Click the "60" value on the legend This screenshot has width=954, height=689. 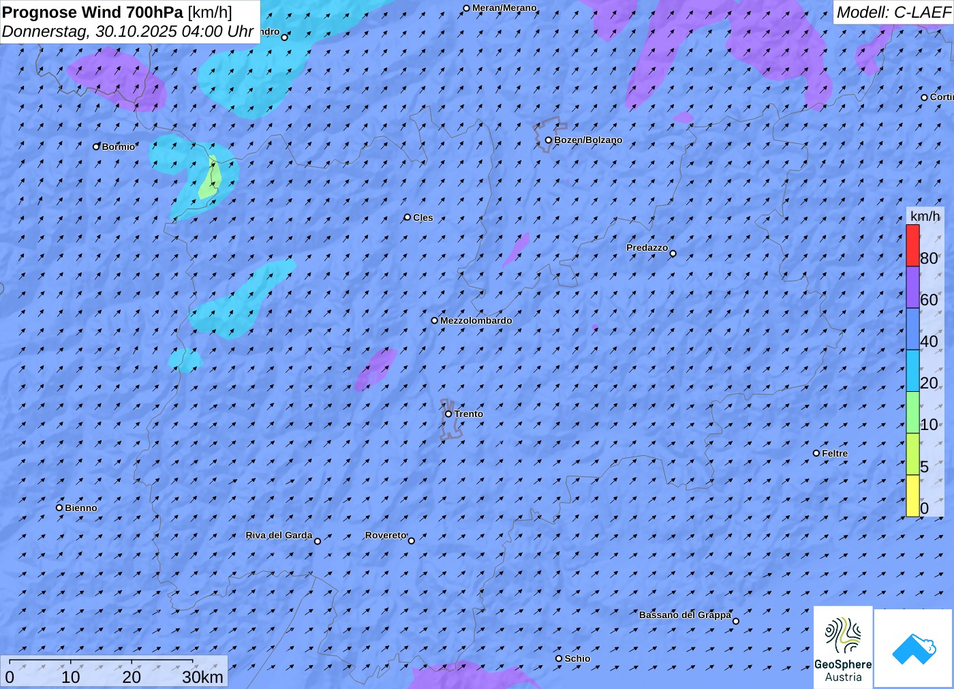(929, 300)
